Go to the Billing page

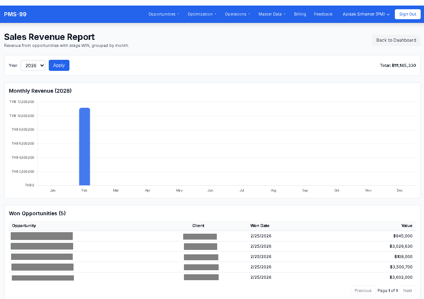coord(300,14)
